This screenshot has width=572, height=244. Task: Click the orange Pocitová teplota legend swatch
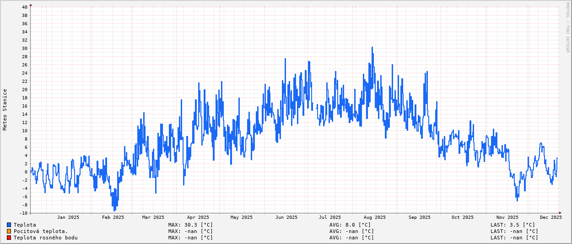[9, 231]
